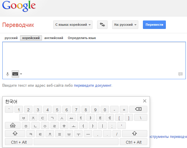Viewport: 187px width, 148px height.
Task: Tap the ㅎ key
Action: tap(64, 125)
